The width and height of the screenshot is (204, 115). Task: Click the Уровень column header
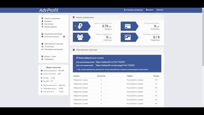click(76, 76)
